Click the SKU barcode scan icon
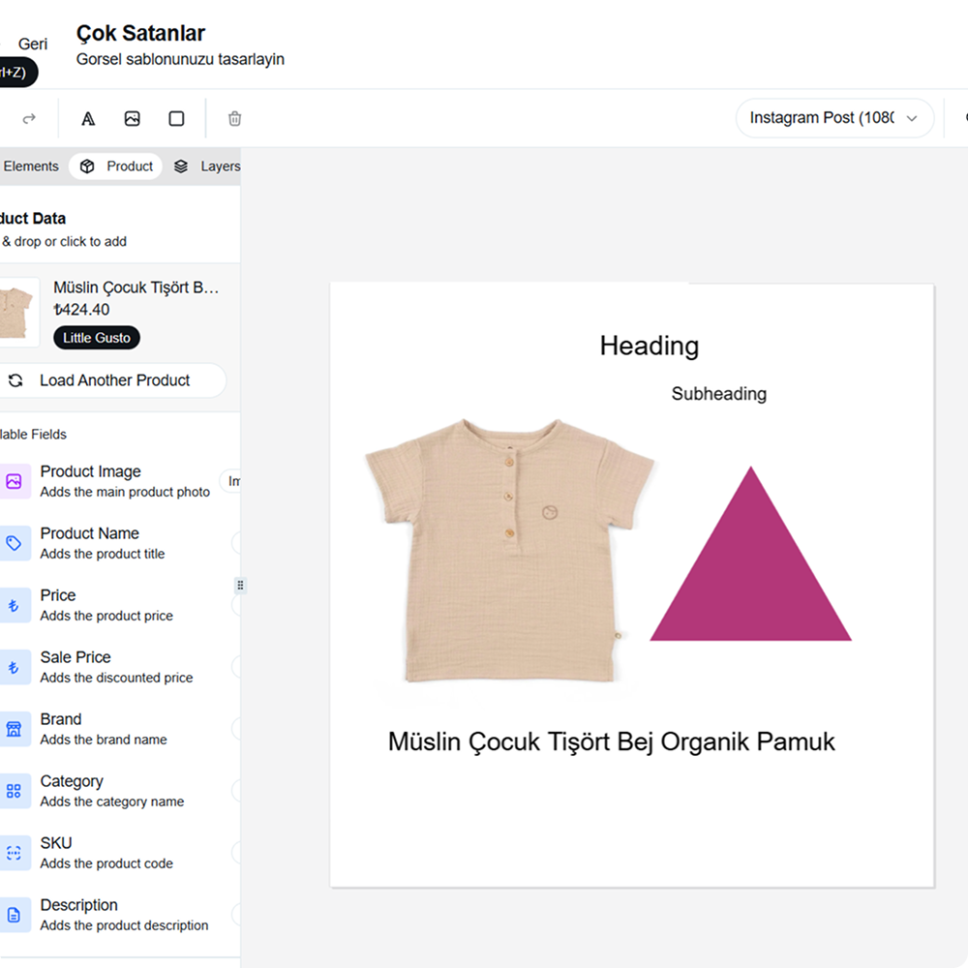 click(14, 853)
